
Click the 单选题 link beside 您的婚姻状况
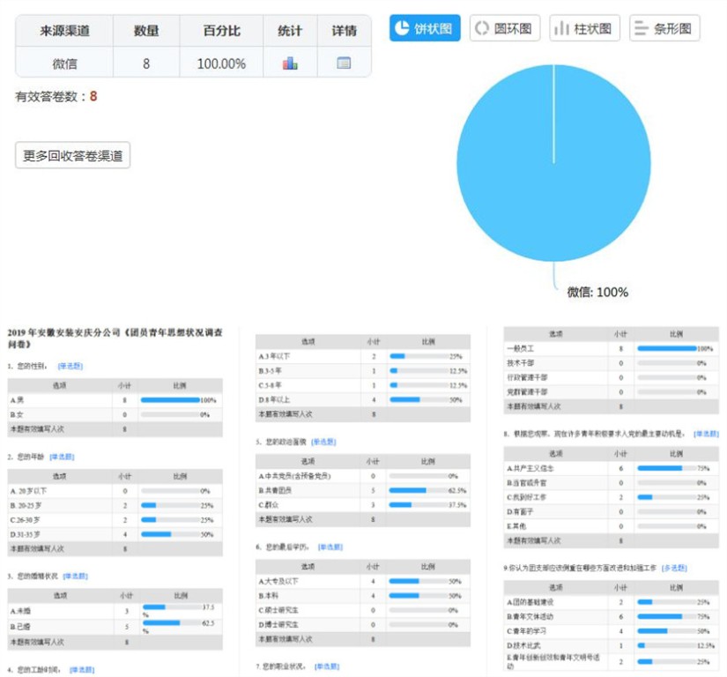pos(75,576)
